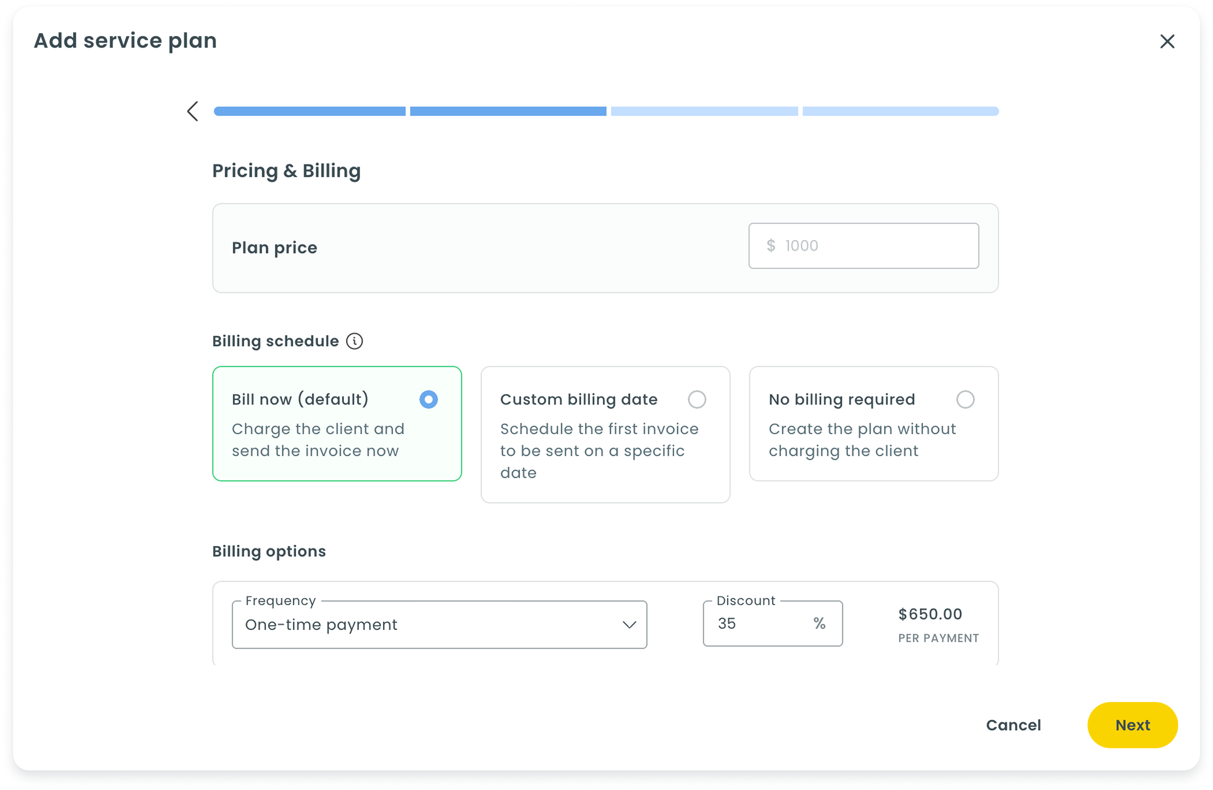Click the Discount percentage field

point(773,623)
